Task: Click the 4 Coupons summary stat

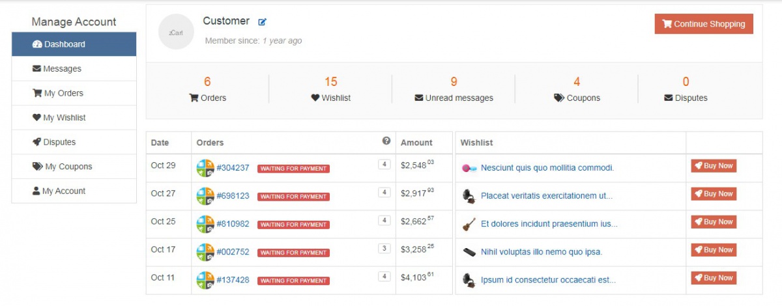Action: 577,90
